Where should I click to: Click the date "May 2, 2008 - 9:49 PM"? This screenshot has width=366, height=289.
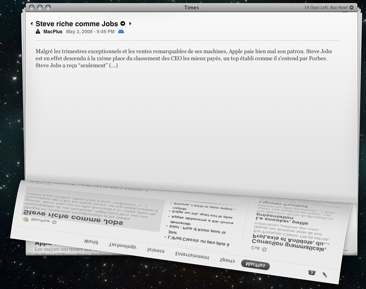[90, 32]
